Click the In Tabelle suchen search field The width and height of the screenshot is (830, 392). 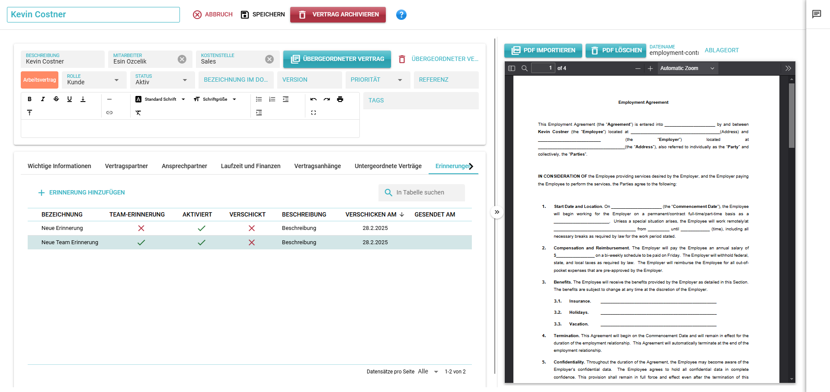[x=426, y=192]
